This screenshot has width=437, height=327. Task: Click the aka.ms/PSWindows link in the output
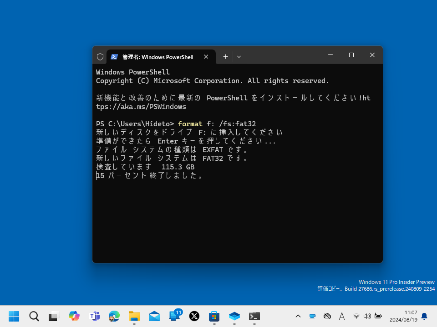141,106
